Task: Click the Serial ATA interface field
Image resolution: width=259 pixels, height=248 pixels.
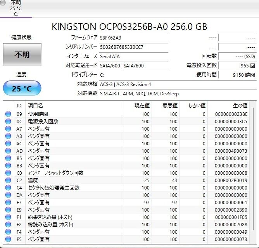Action: [x=133, y=57]
